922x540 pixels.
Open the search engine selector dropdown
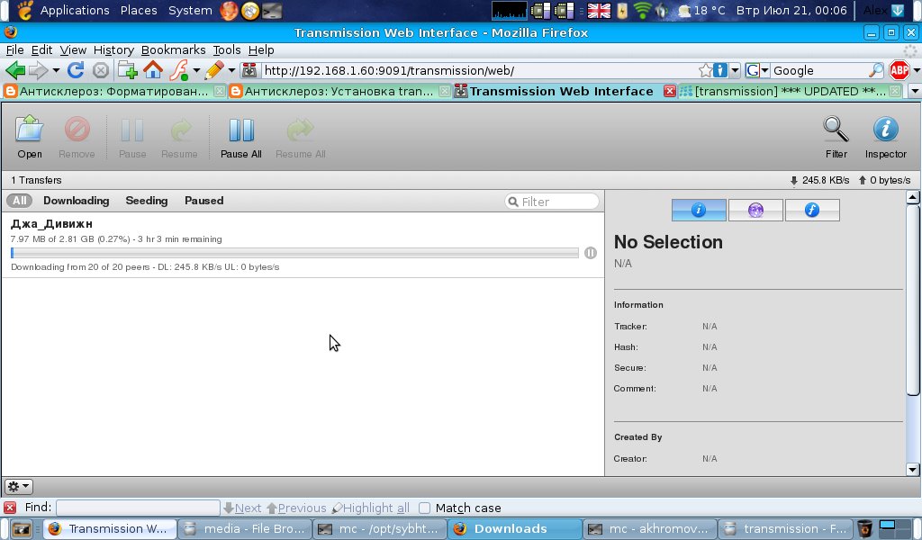757,70
